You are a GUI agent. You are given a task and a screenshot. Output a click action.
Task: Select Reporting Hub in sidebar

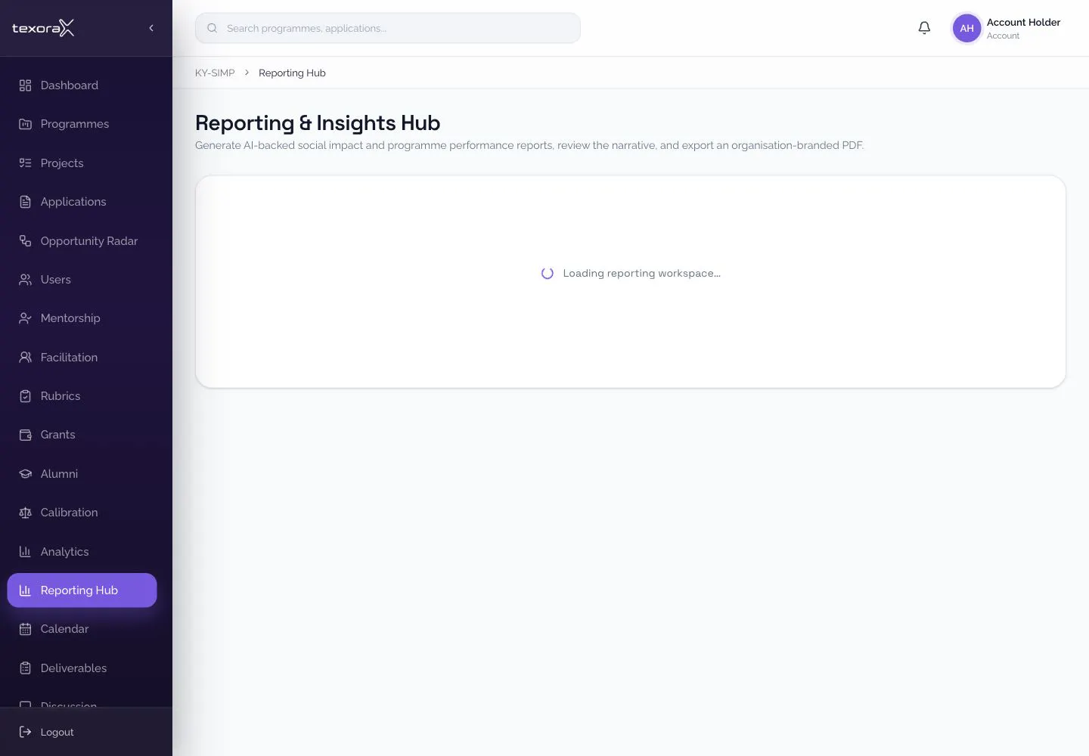point(82,590)
